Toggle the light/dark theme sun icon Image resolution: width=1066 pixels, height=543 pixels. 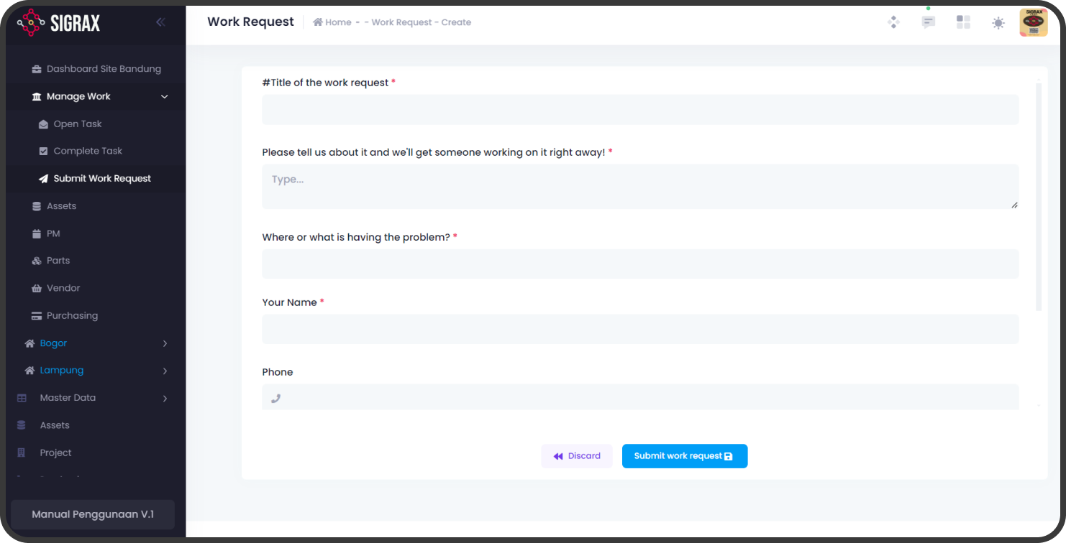[x=998, y=23]
